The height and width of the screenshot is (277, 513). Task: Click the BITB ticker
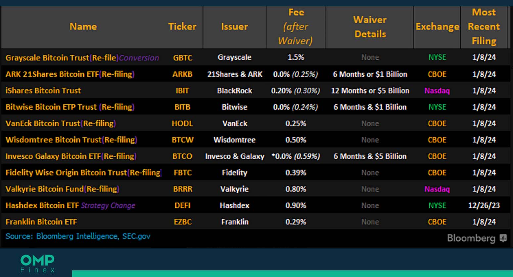(182, 107)
